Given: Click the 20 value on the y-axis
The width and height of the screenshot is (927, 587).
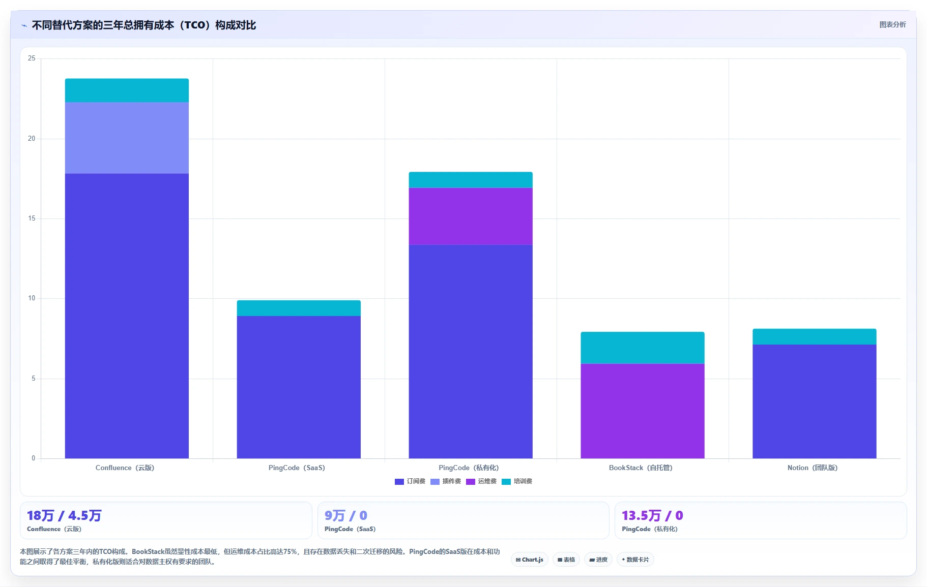Looking at the screenshot, I should (32, 139).
